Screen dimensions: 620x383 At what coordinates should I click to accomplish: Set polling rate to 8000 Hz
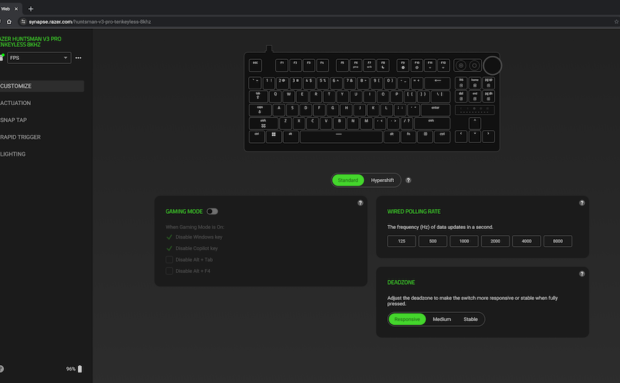557,241
